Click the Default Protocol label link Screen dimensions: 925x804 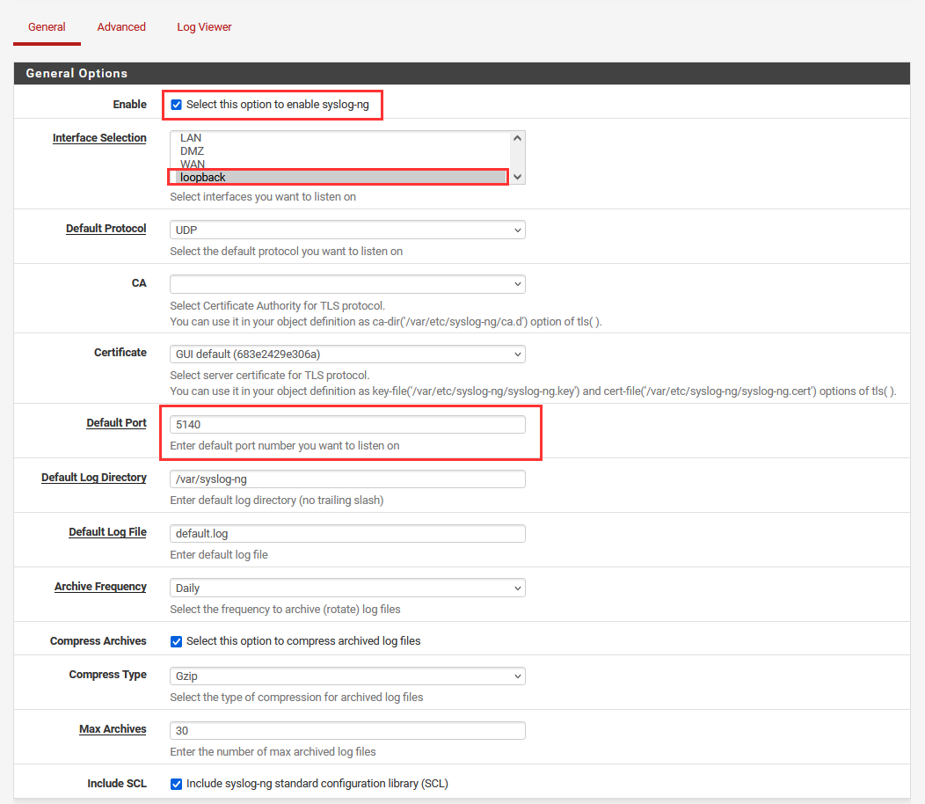106,229
